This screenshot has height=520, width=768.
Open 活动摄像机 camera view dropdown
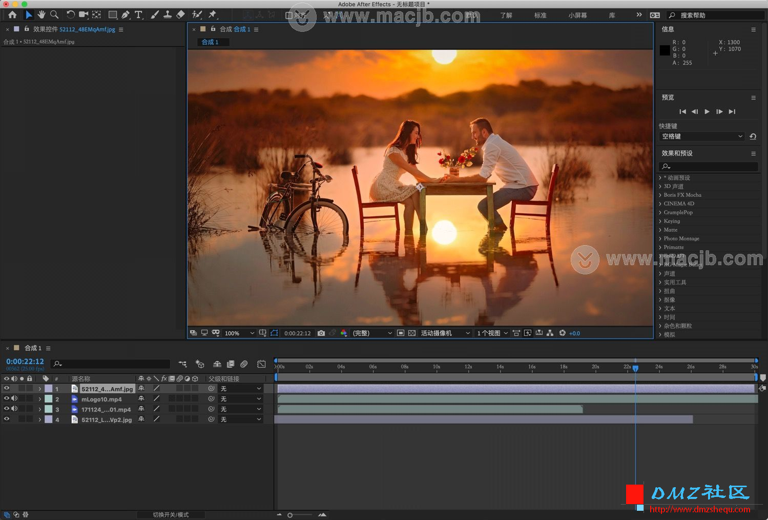[x=445, y=333]
